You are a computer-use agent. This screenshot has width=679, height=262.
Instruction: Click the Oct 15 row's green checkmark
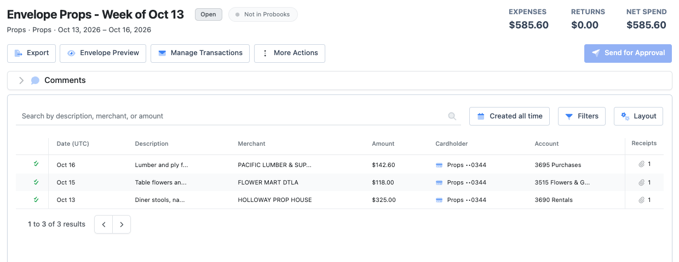[36, 182]
